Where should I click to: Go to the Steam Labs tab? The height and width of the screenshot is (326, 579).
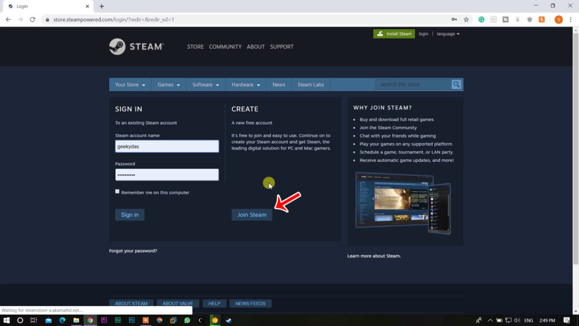310,85
